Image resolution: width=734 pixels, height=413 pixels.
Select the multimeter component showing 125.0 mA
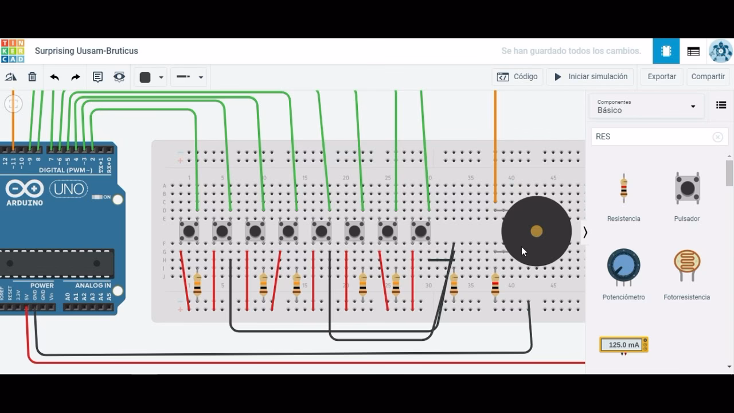pyautogui.click(x=624, y=345)
